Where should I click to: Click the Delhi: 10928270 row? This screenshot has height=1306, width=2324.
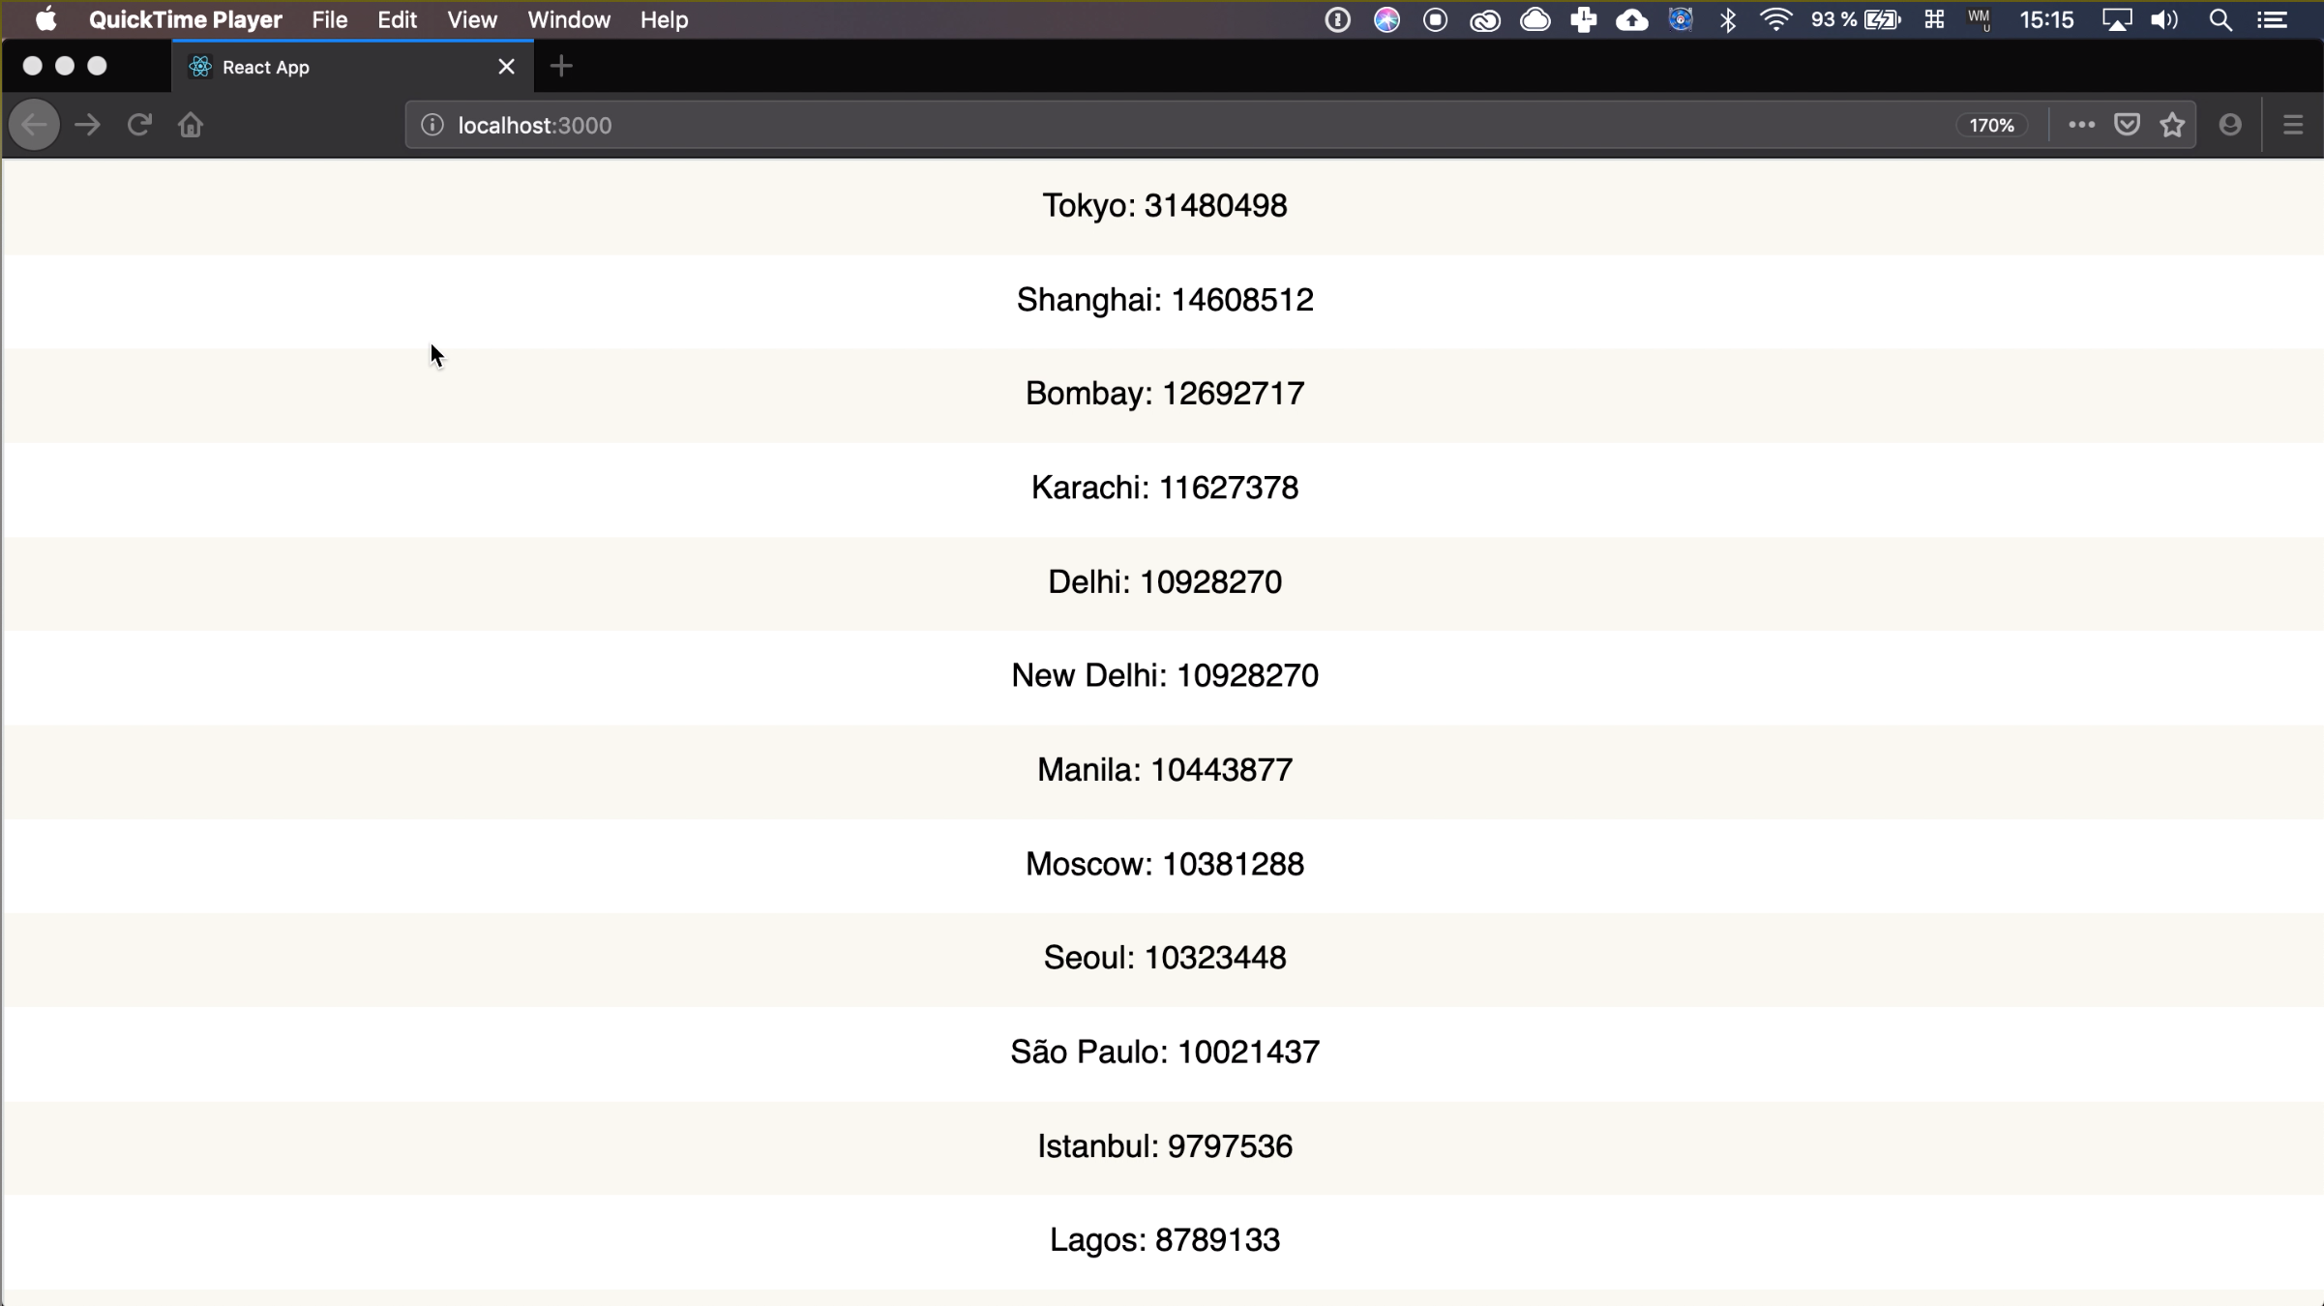1163,583
